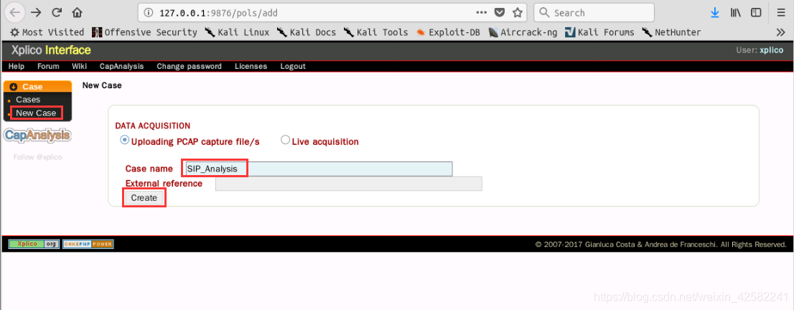Open CapAnalysis in the menu bar
Viewport: 794px width, 310px height.
121,66
